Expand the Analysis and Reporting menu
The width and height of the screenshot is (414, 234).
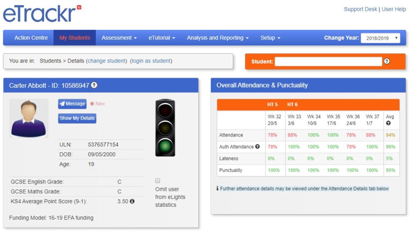(x=218, y=38)
